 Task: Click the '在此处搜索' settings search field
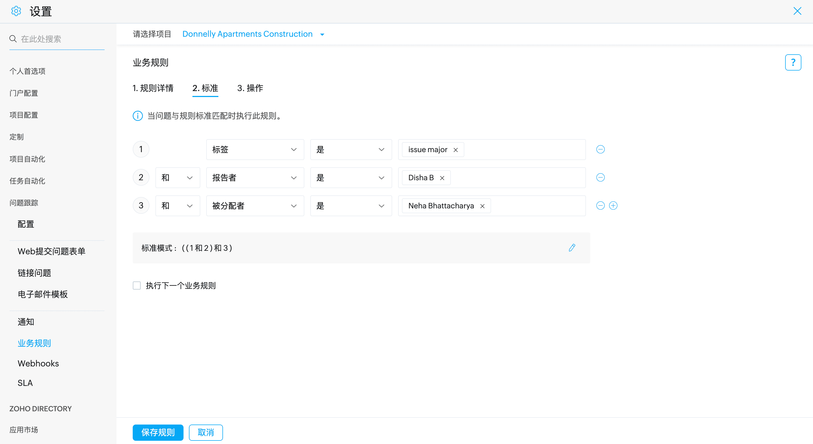[60, 39]
